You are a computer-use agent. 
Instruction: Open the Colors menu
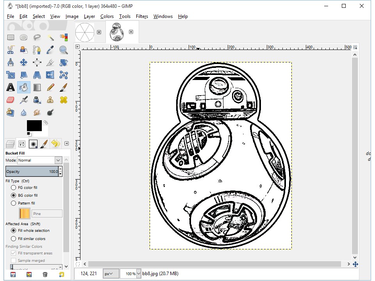107,16
